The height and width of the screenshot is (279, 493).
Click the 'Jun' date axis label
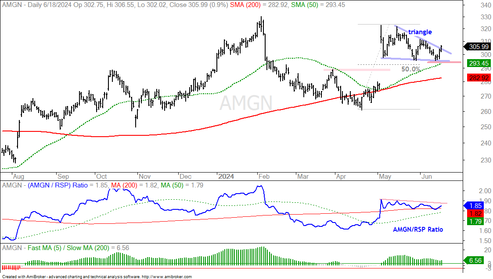(x=426, y=177)
